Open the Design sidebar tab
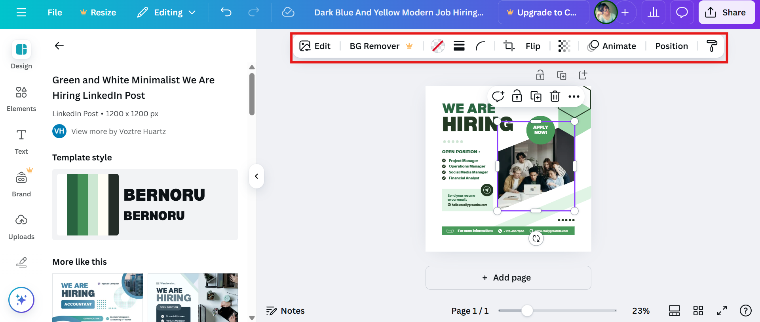760x322 pixels. (x=21, y=55)
